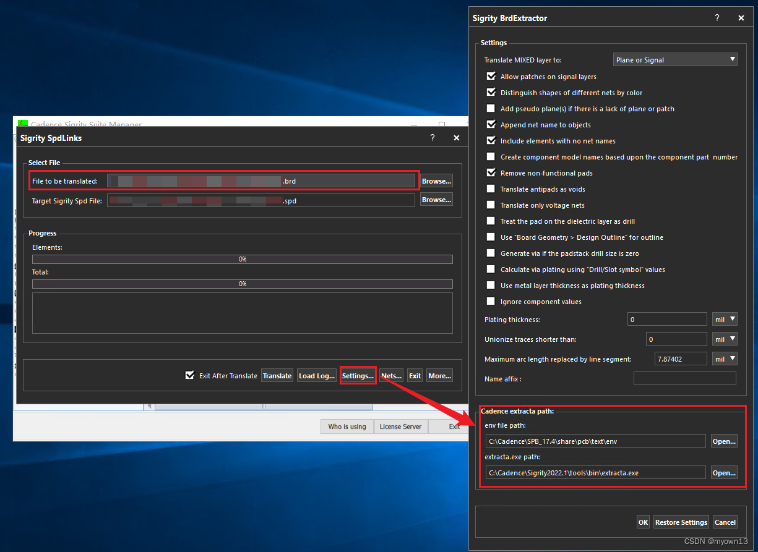Enable Translate only voltage nets
Screen dimensions: 758x552
point(491,205)
